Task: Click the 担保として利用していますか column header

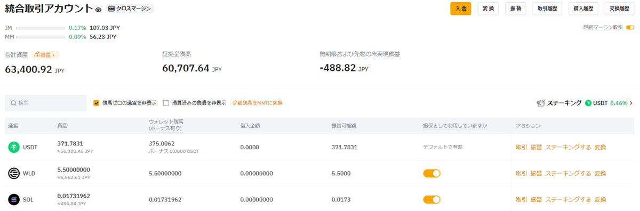Action: (x=455, y=126)
